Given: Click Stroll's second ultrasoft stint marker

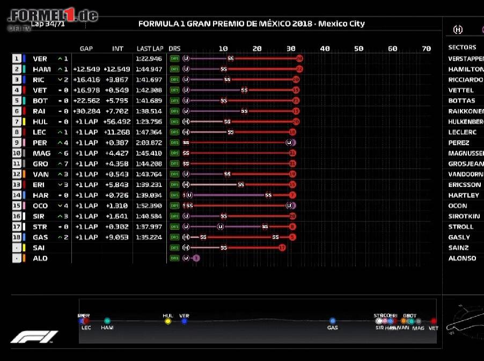Looking at the screenshot, I should (220, 227).
